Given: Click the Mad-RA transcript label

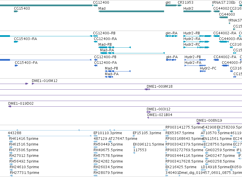Looking at the screenshot, I should coord(107,50).
